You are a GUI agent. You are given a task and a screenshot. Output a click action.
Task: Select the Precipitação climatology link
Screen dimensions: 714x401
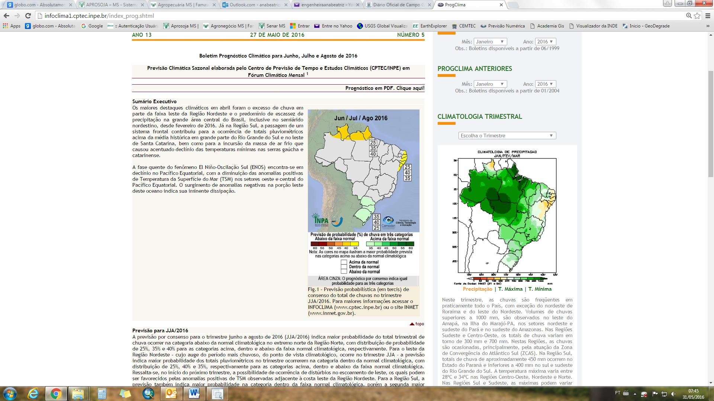[x=477, y=289]
